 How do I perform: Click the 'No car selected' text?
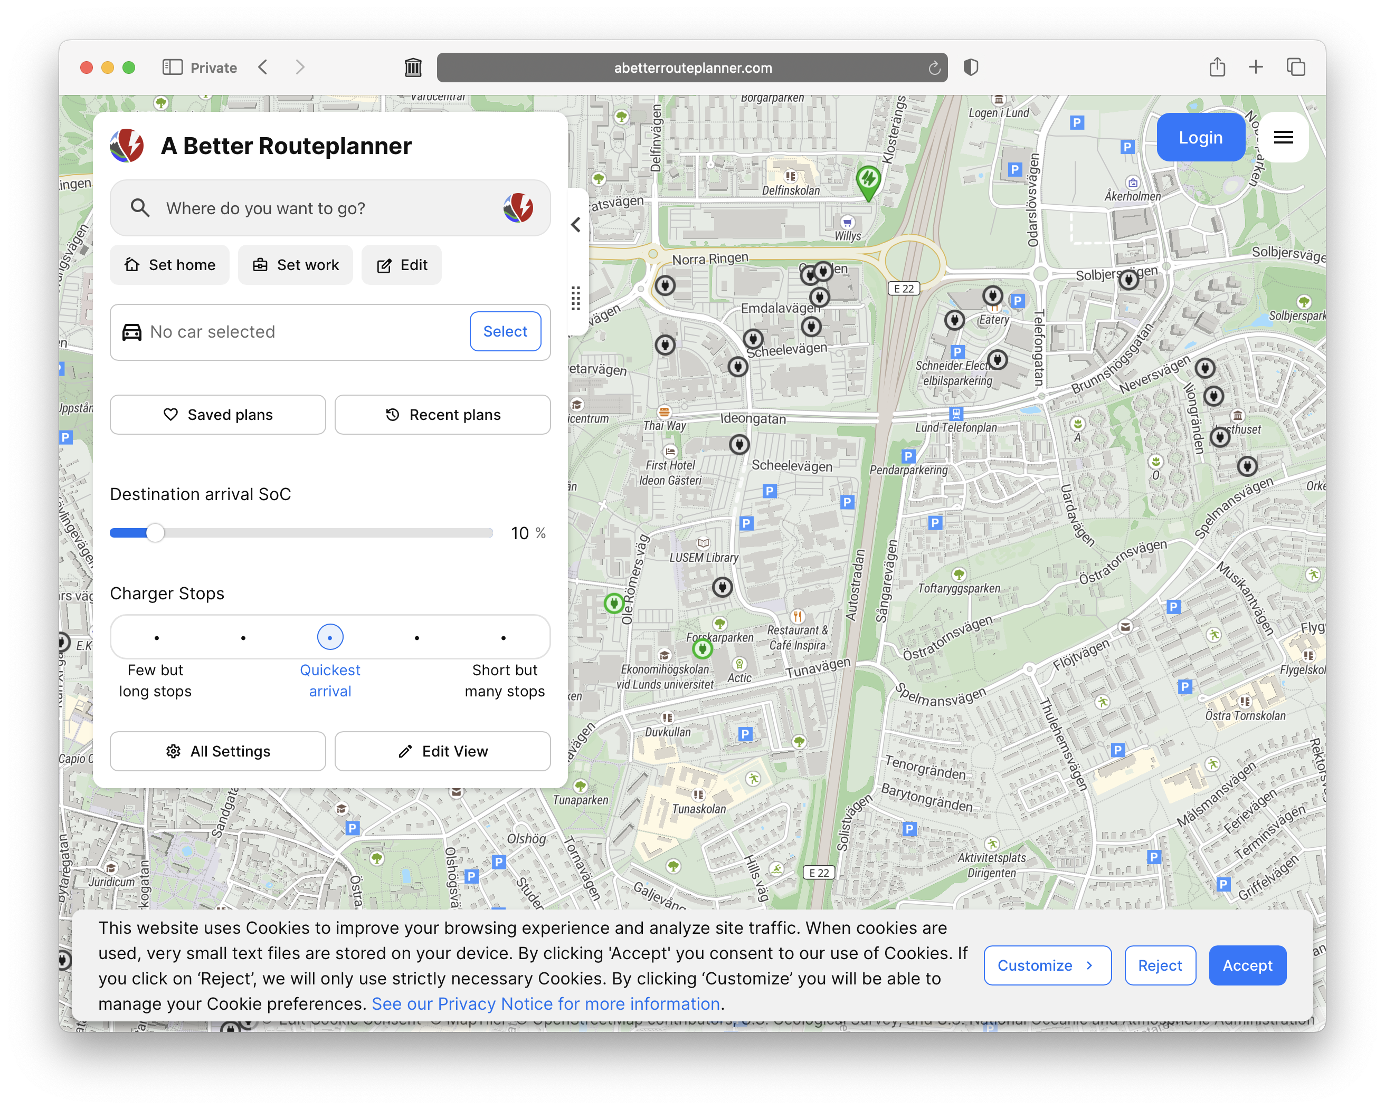pyautogui.click(x=213, y=331)
